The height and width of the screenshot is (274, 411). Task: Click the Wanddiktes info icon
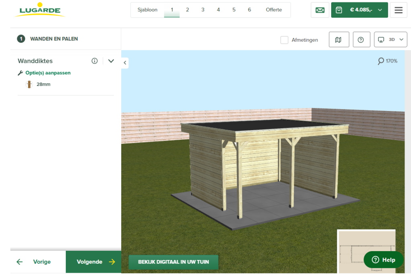(95, 61)
